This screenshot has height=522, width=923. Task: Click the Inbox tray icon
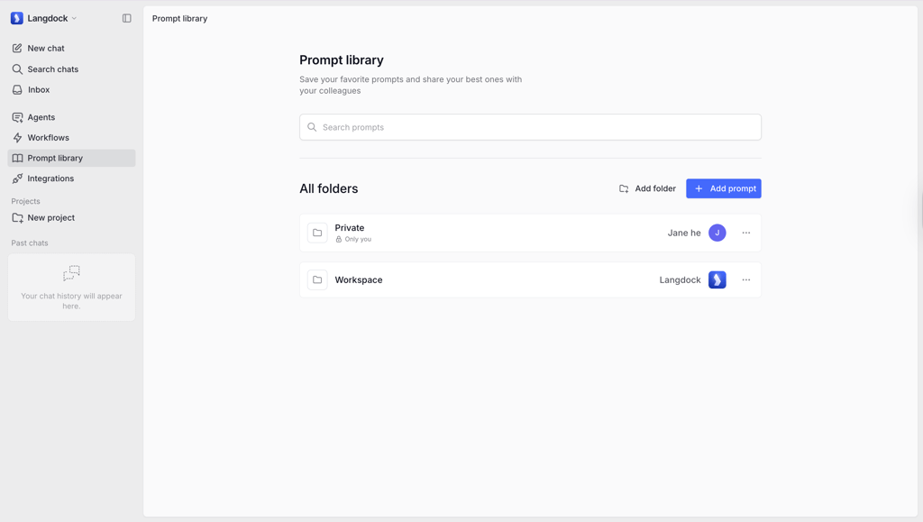[x=17, y=89]
